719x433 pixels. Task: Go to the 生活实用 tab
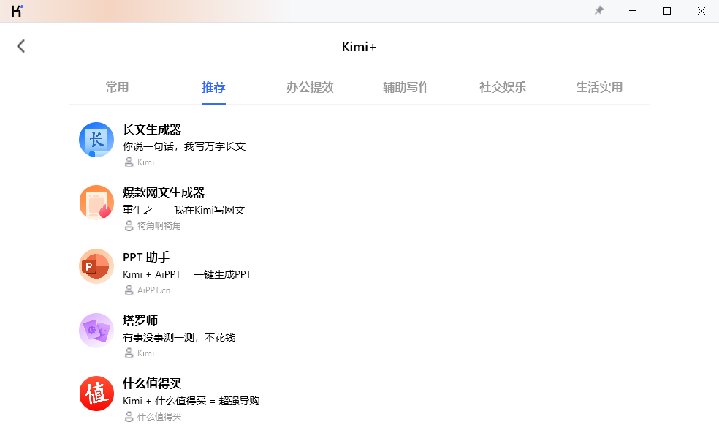tap(599, 87)
